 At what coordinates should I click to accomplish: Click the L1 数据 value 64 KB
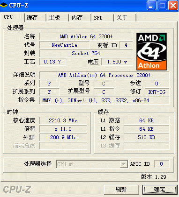click(147, 120)
